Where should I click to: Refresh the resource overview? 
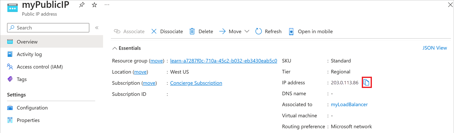click(x=268, y=31)
